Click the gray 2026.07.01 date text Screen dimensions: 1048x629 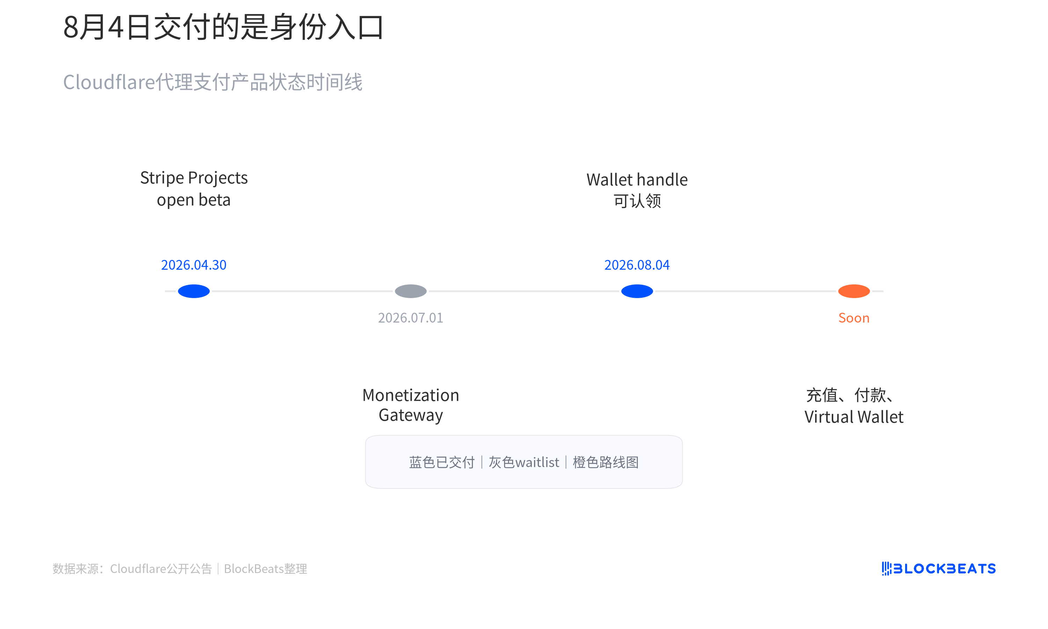(410, 317)
